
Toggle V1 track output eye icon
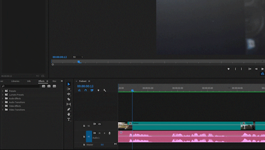coord(99,124)
